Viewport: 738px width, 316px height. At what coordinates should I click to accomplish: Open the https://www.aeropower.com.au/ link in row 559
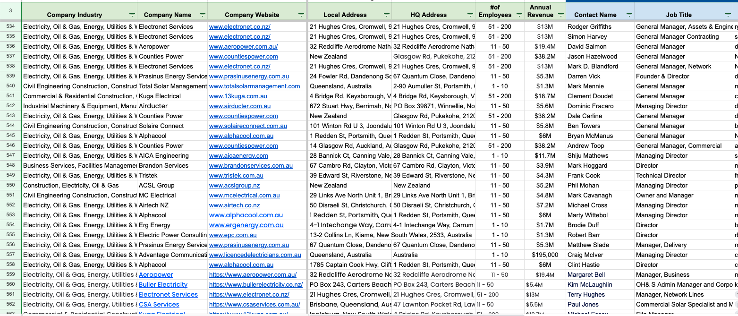253,274
